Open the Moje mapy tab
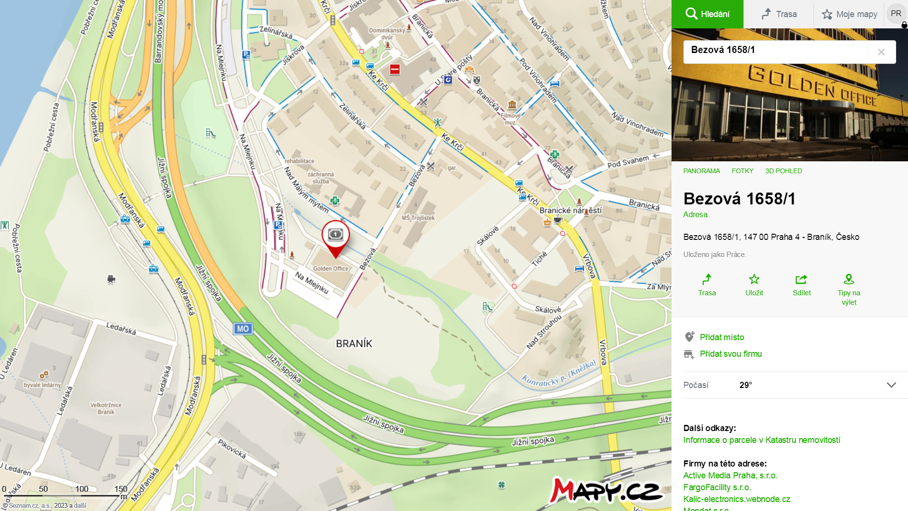The height and width of the screenshot is (511, 908). [x=849, y=14]
